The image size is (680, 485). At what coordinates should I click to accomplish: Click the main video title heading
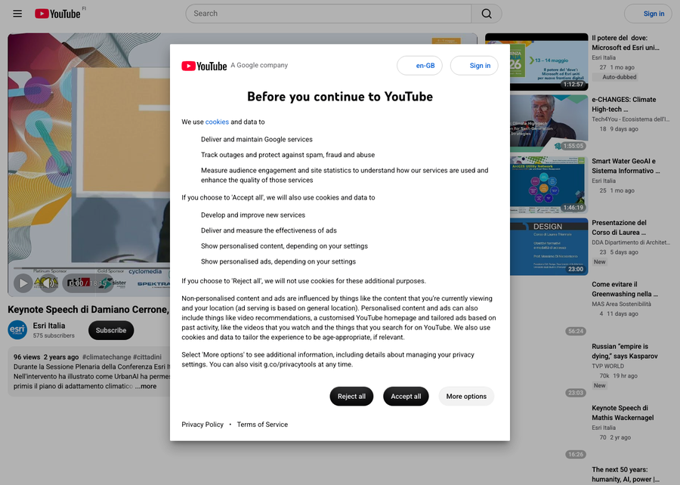88,310
